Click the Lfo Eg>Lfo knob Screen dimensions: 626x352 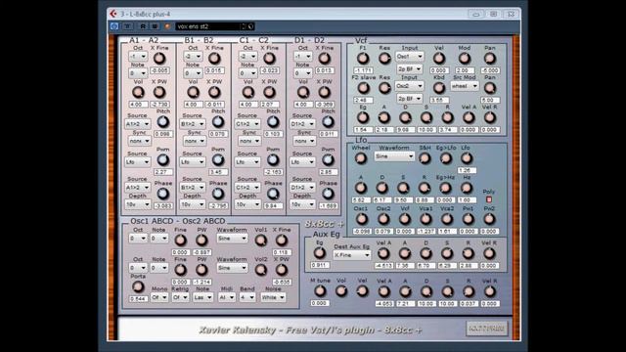[x=446, y=158]
